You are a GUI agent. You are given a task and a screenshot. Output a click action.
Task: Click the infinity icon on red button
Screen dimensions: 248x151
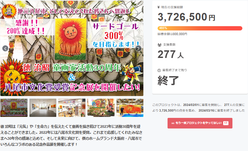click(173, 123)
